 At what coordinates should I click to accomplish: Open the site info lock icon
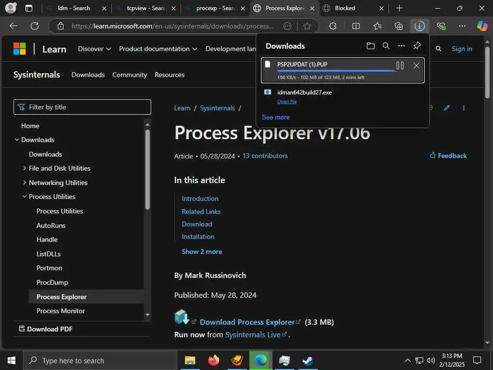61,26
